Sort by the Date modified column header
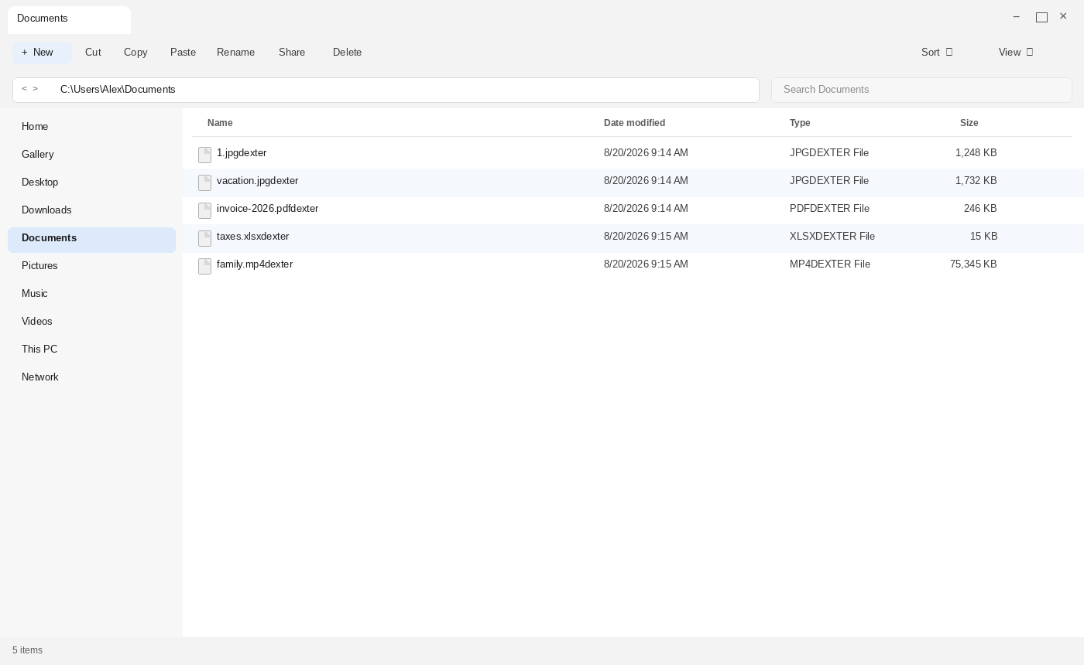Image resolution: width=1084 pixels, height=665 pixels. tap(634, 123)
